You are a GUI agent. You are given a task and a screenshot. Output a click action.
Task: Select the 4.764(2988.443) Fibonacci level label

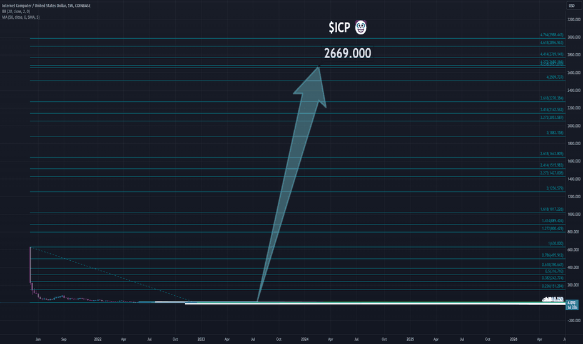point(552,35)
